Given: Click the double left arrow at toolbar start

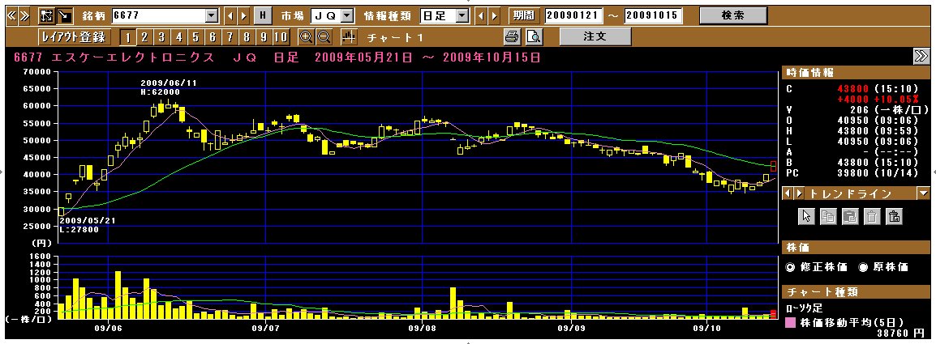Looking at the screenshot, I should pyautogui.click(x=11, y=16).
